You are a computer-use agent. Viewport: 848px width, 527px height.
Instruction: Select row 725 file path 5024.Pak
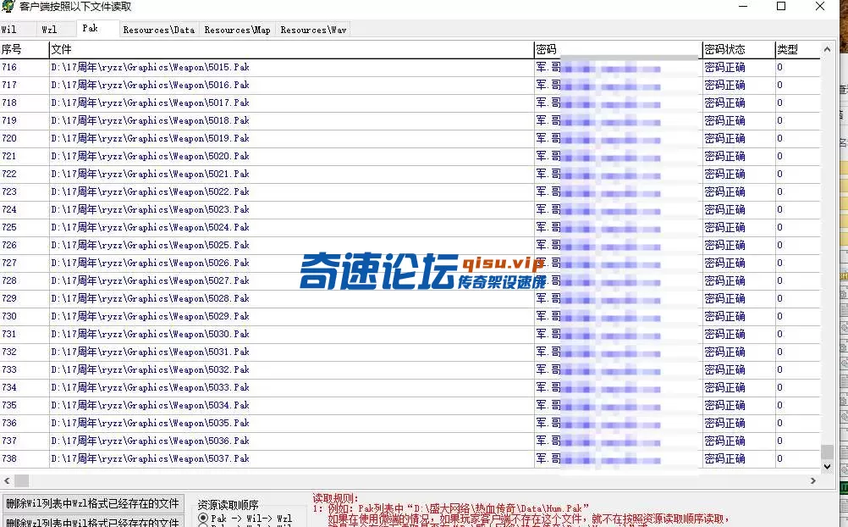(151, 227)
